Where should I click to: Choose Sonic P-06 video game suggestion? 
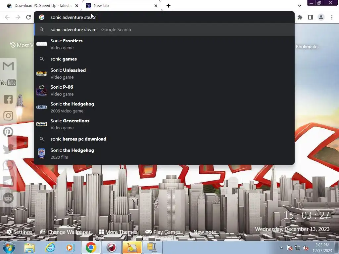coord(164,90)
